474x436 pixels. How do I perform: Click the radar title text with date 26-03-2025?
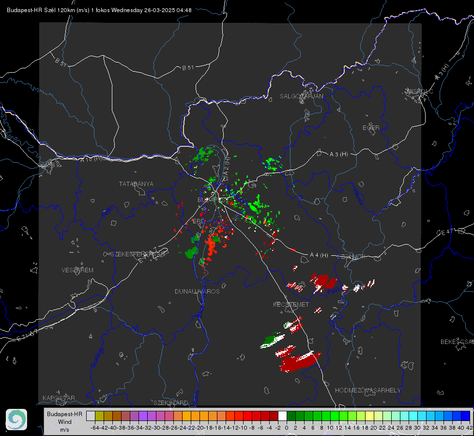(99, 10)
